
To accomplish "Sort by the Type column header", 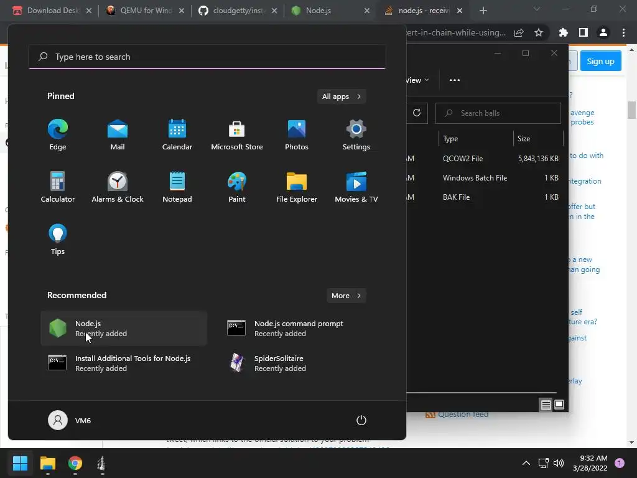I will [476, 139].
